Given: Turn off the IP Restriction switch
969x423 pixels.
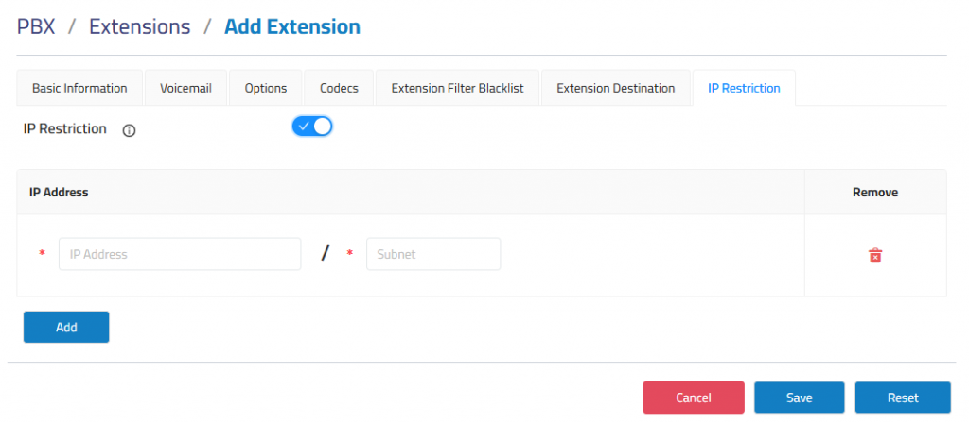Looking at the screenshot, I should click(x=312, y=127).
